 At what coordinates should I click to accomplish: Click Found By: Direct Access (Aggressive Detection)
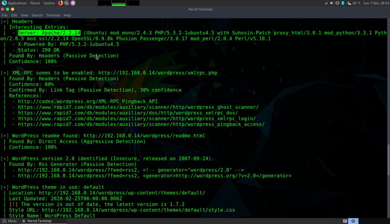(x=77, y=142)
